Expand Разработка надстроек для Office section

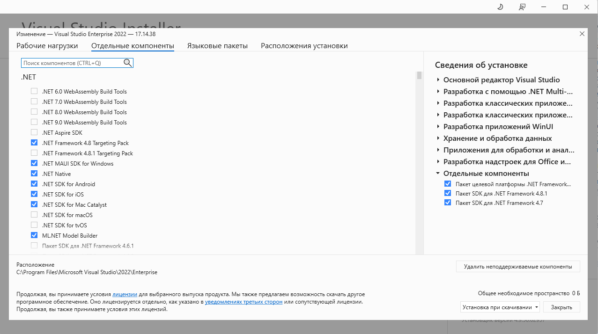(438, 162)
